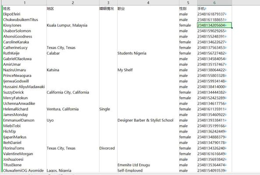Screen dimensions: 260x175
Task: Click the 手机 header cell
Action: [214, 9]
